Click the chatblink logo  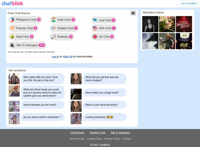12,3
